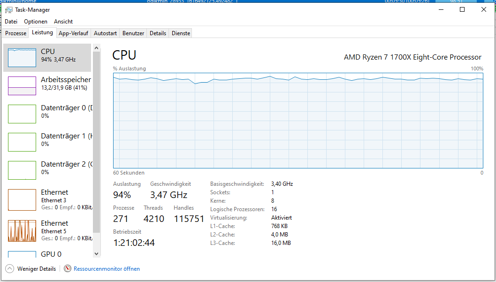Click the Arbeitsspeicher 13,2/31,9 GB text

point(64,88)
